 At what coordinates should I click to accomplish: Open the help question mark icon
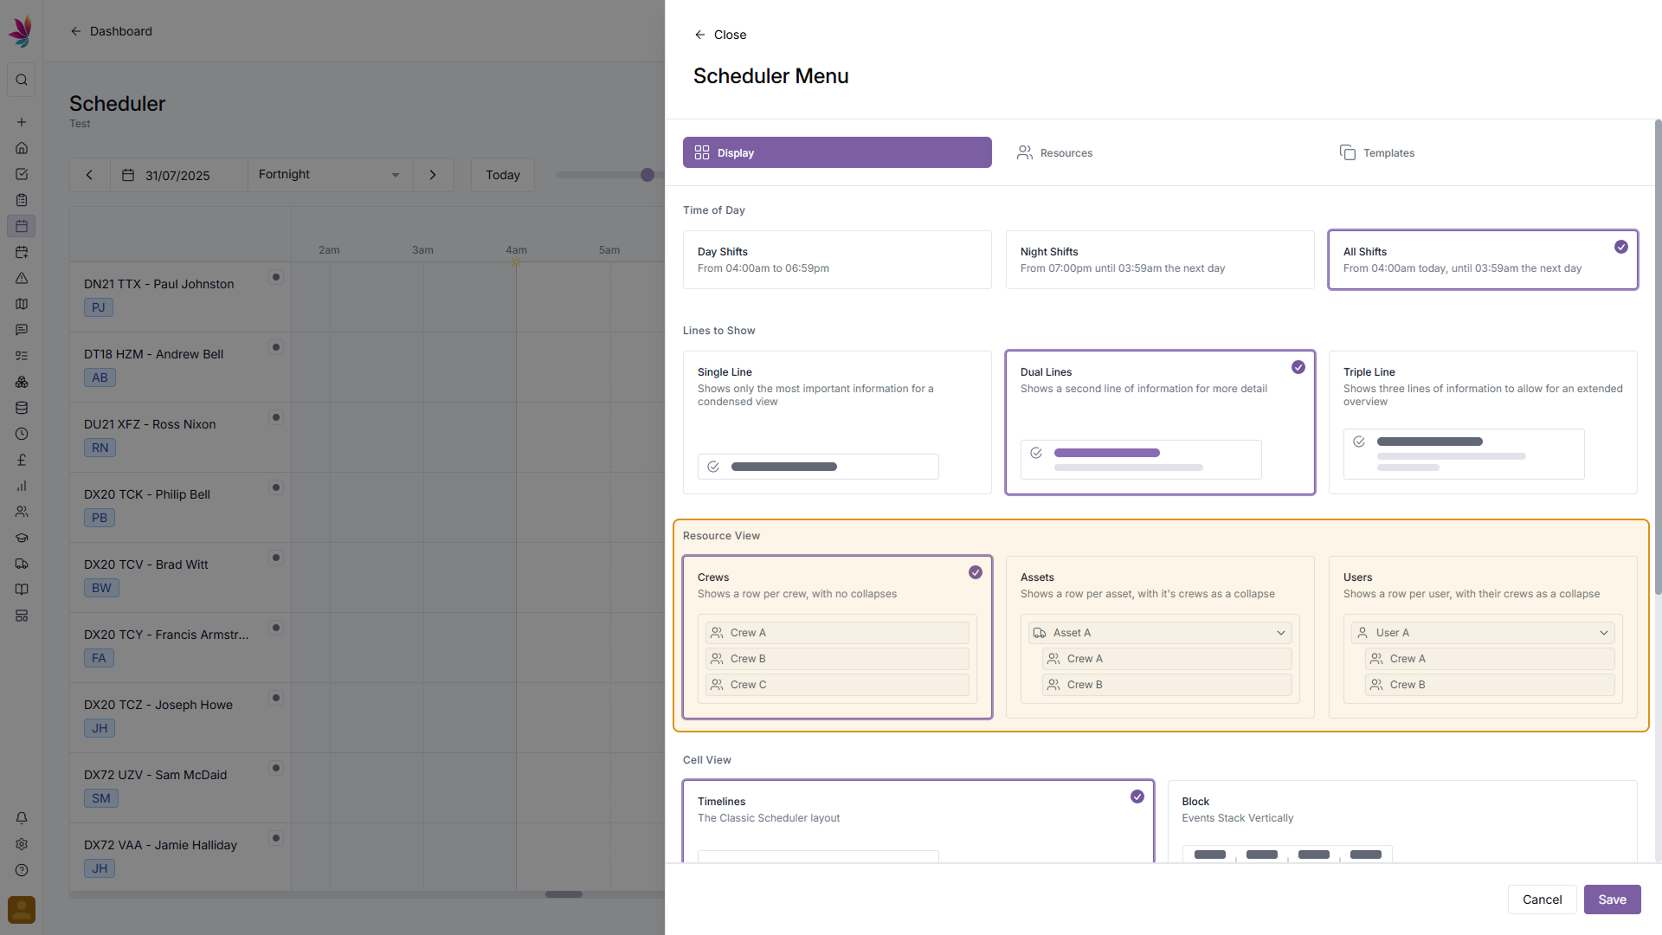tap(22, 870)
